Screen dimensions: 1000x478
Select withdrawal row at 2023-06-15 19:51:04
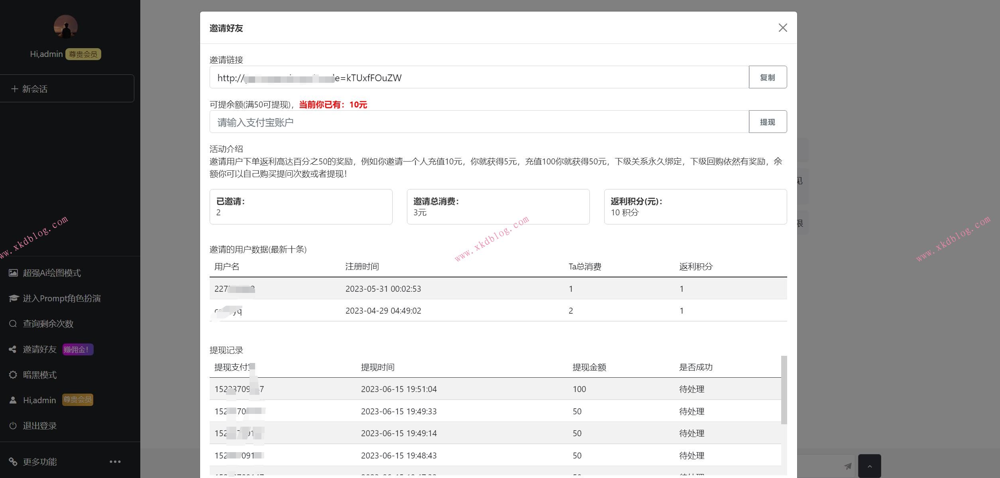[495, 389]
